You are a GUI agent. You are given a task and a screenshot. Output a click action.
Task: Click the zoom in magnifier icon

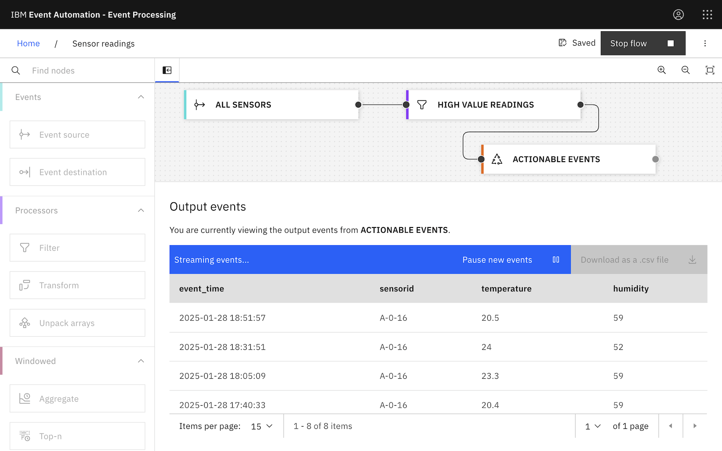pyautogui.click(x=661, y=70)
